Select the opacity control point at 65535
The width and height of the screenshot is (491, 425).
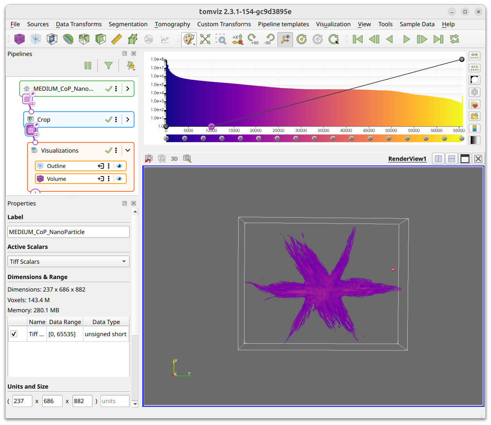click(x=462, y=59)
